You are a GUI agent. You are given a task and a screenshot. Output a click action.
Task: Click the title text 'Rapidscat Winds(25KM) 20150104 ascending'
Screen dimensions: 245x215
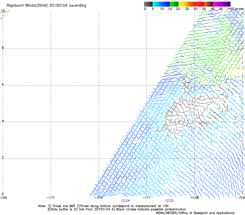pos(46,6)
